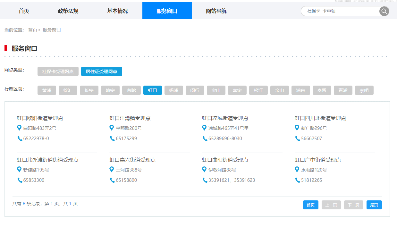The height and width of the screenshot is (227, 397).
Task: Select the 服务窗口 navigation tab
Action: pos(167,11)
